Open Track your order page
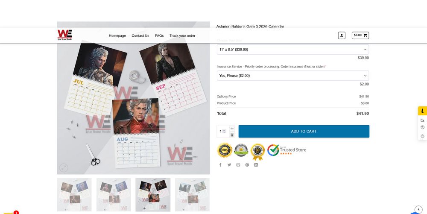 182,36
